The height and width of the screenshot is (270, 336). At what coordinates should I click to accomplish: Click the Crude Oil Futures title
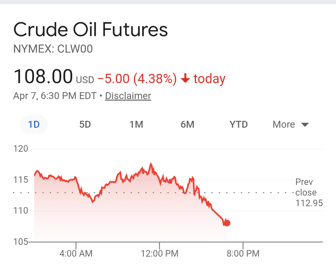91,30
